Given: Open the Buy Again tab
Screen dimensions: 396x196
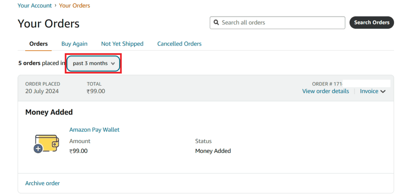Looking at the screenshot, I should pyautogui.click(x=74, y=44).
